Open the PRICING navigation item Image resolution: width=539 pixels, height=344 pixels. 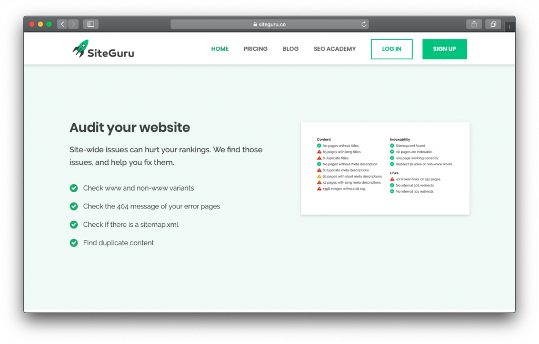coord(255,49)
